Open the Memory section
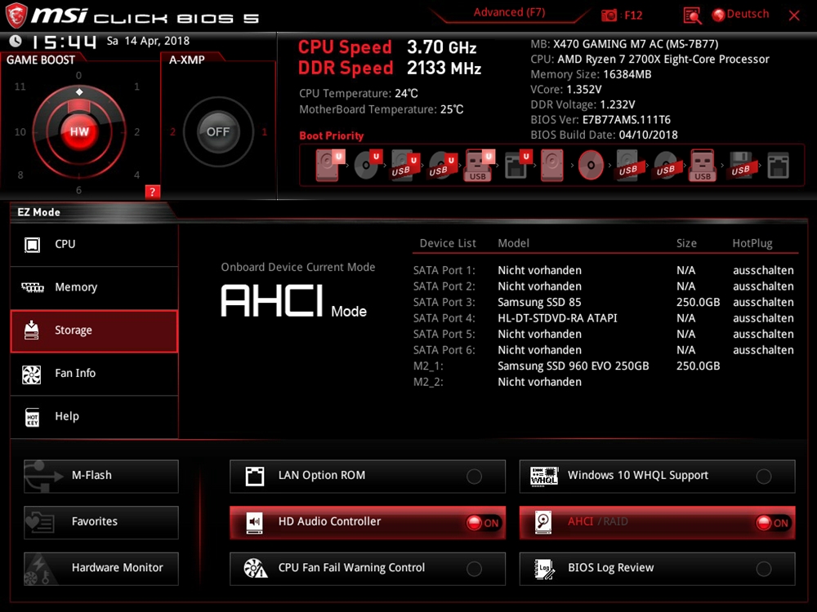Image resolution: width=817 pixels, height=612 pixels. coord(94,287)
